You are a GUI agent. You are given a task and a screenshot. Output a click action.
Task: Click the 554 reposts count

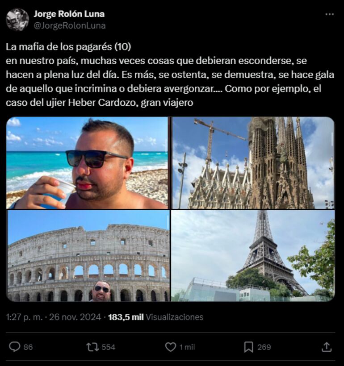[108, 347]
